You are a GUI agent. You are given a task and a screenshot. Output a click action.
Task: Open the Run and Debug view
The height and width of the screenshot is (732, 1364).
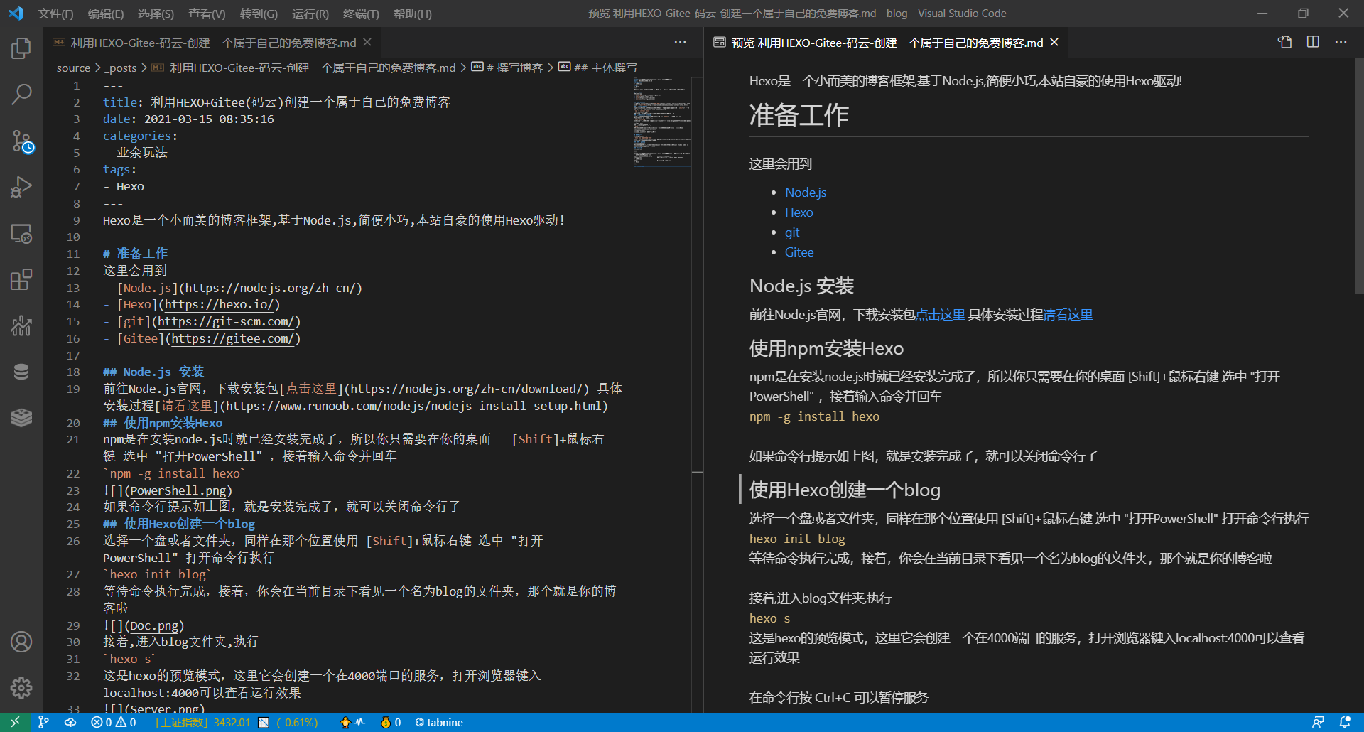click(21, 187)
